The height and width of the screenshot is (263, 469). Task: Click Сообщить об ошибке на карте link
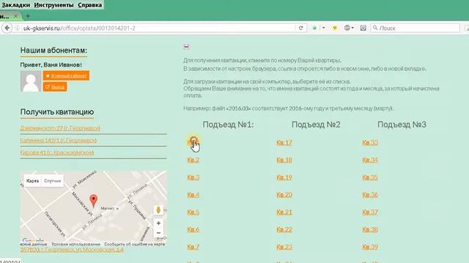click(x=135, y=244)
